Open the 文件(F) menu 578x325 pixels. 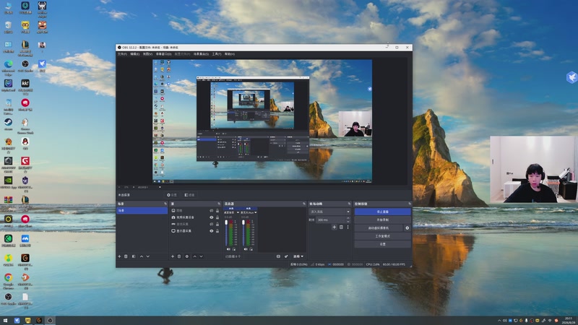(122, 54)
